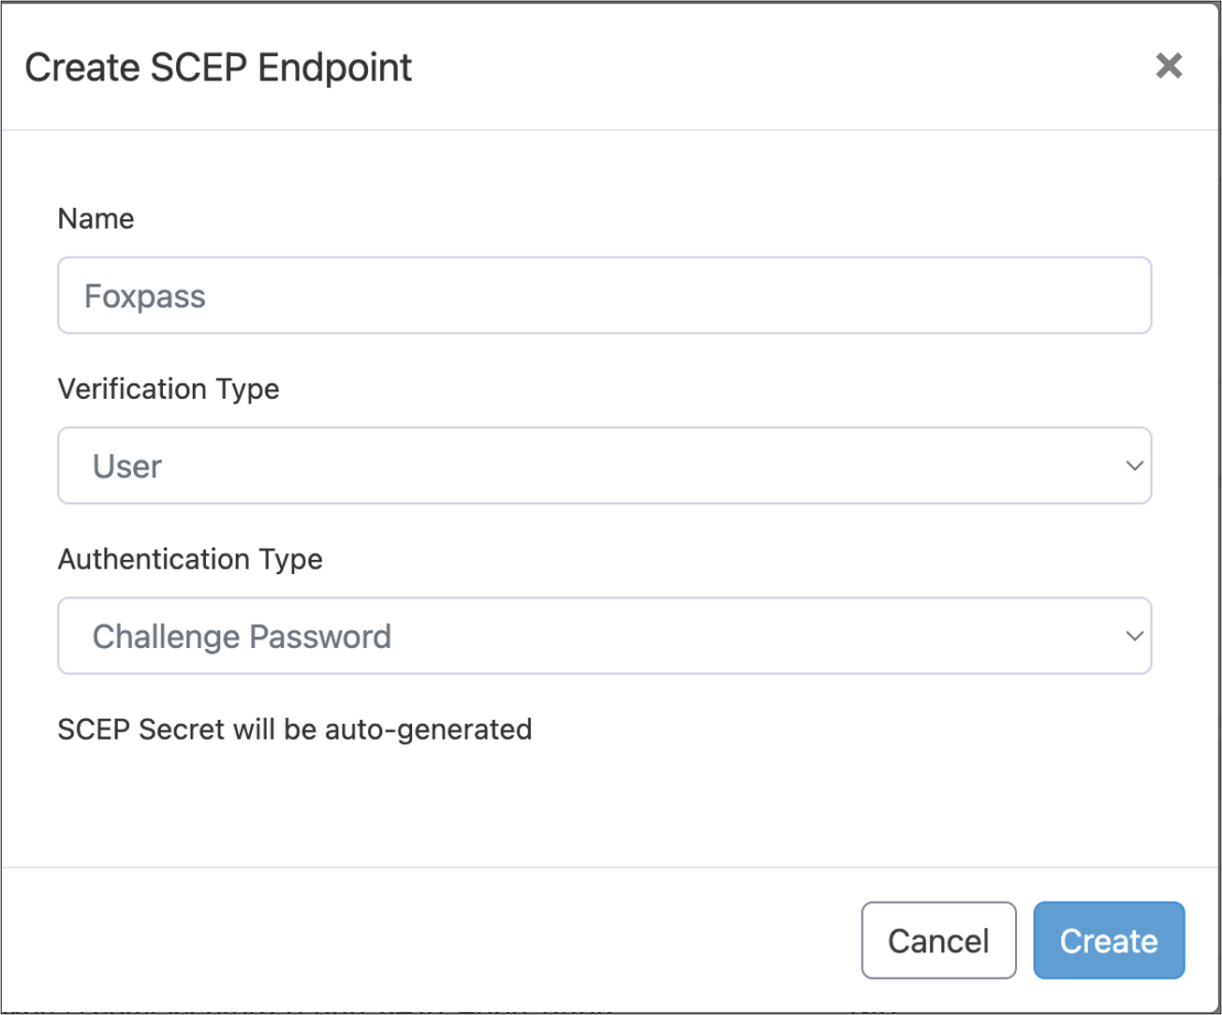Open the Authentication Type dropdown

tap(604, 637)
